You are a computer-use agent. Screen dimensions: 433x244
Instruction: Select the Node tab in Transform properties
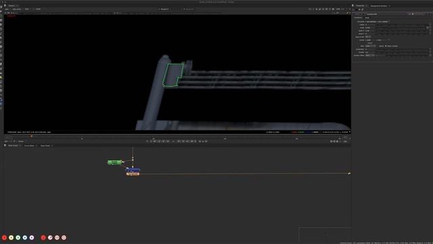point(367,18)
